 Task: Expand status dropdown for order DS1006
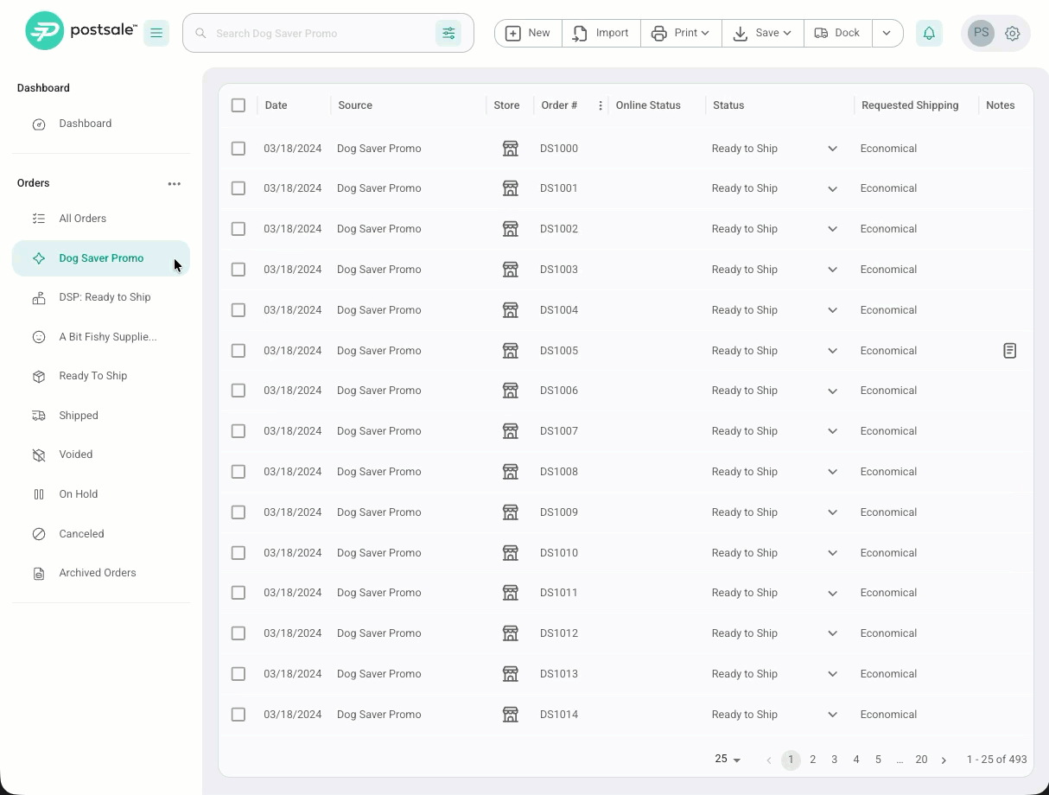832,391
